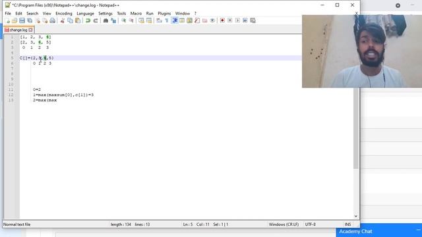Open the Replace toolbar icon
422x237 pixels.
click(x=113, y=20)
